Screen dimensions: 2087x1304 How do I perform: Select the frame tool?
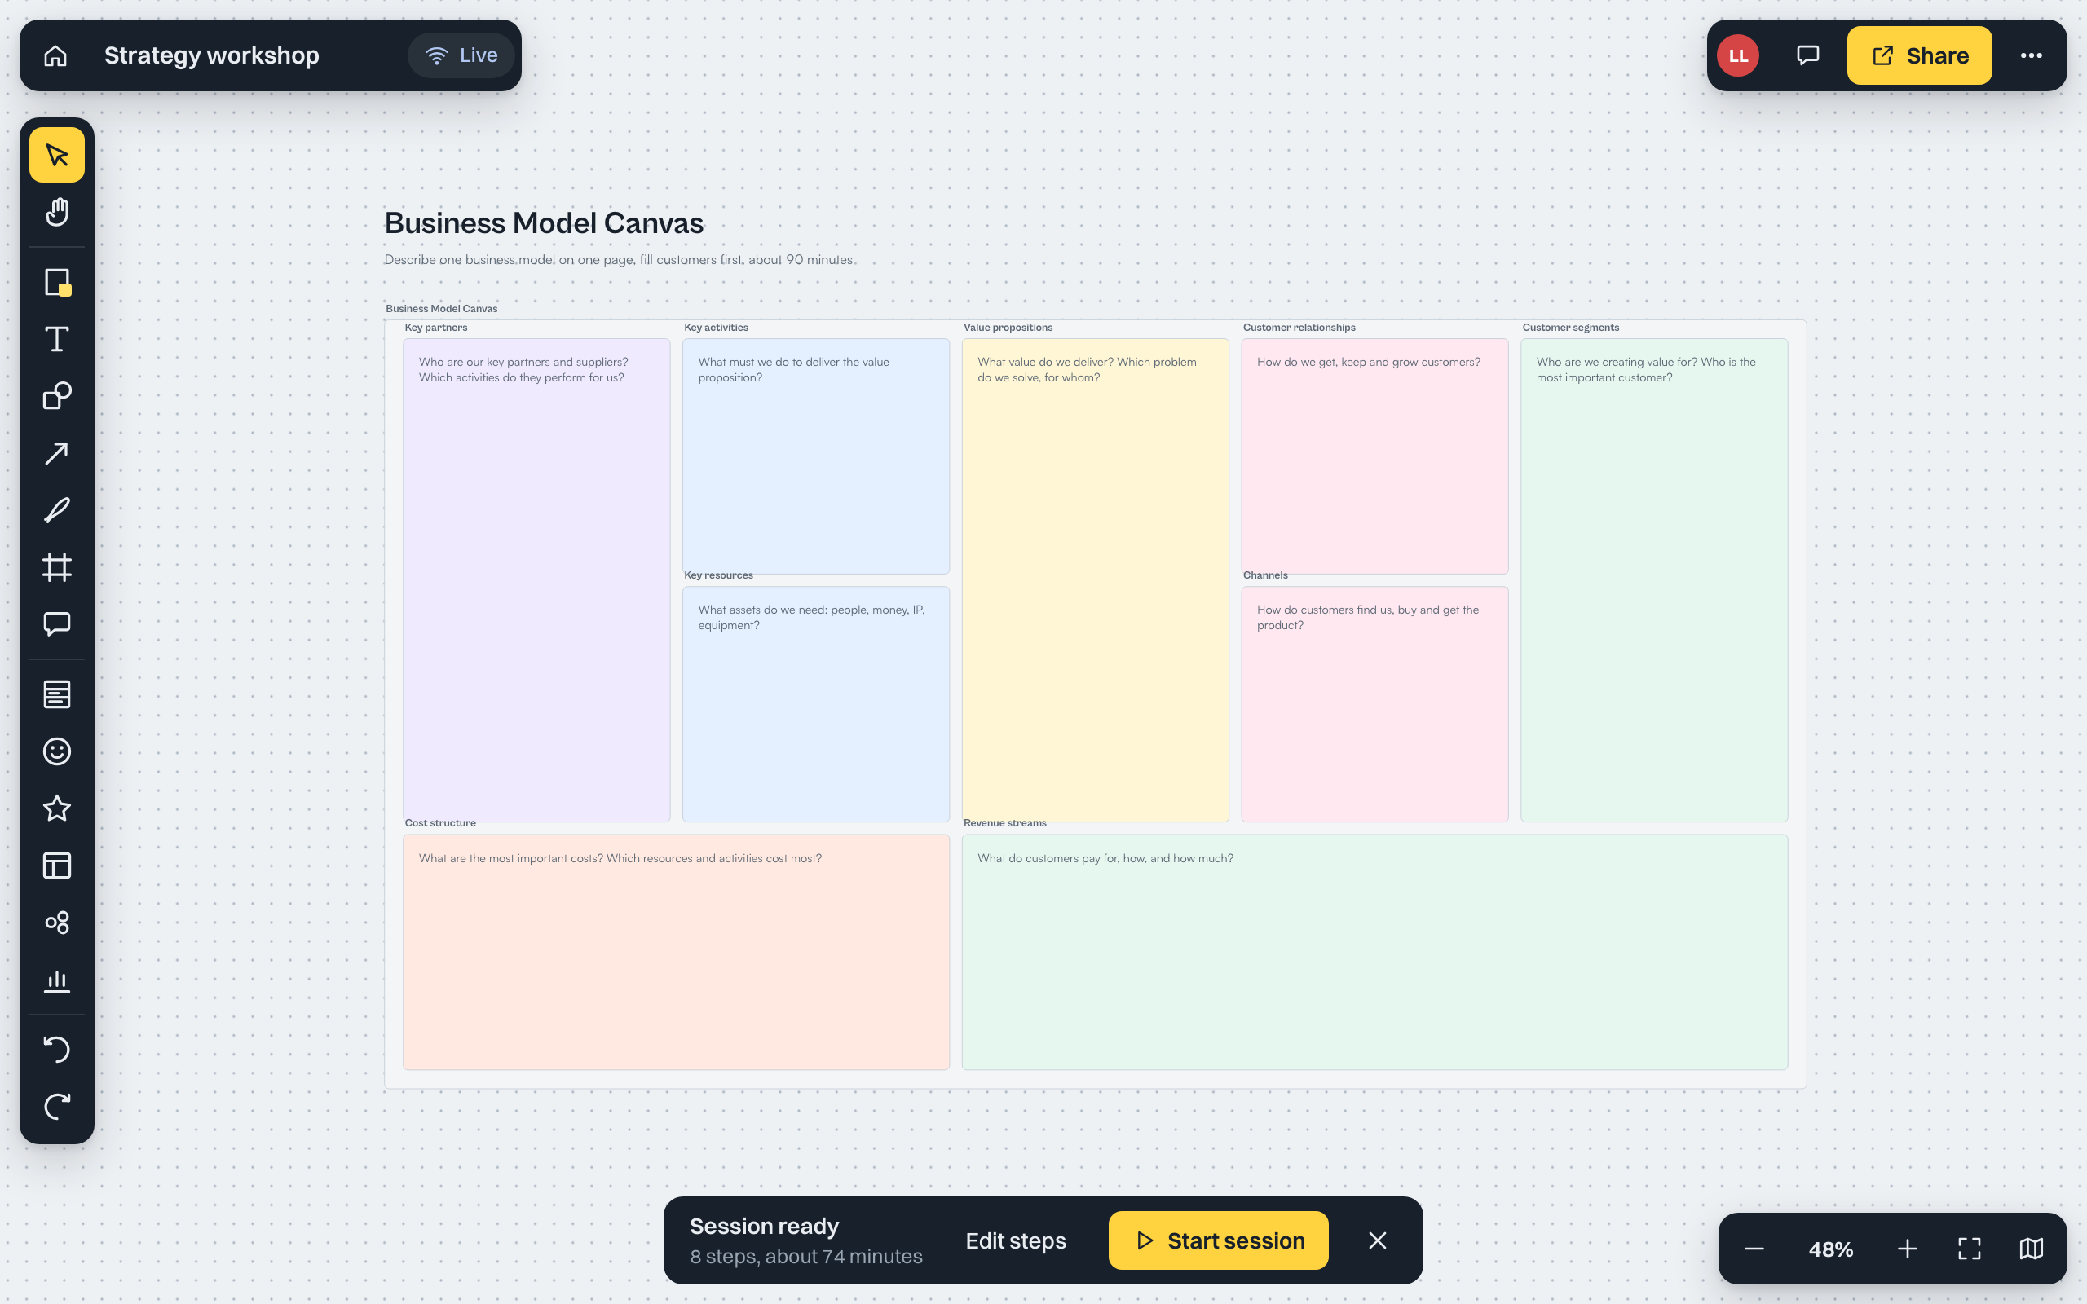57,567
